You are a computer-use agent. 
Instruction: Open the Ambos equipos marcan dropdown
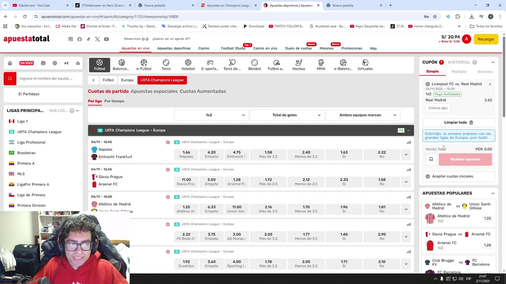(363, 115)
